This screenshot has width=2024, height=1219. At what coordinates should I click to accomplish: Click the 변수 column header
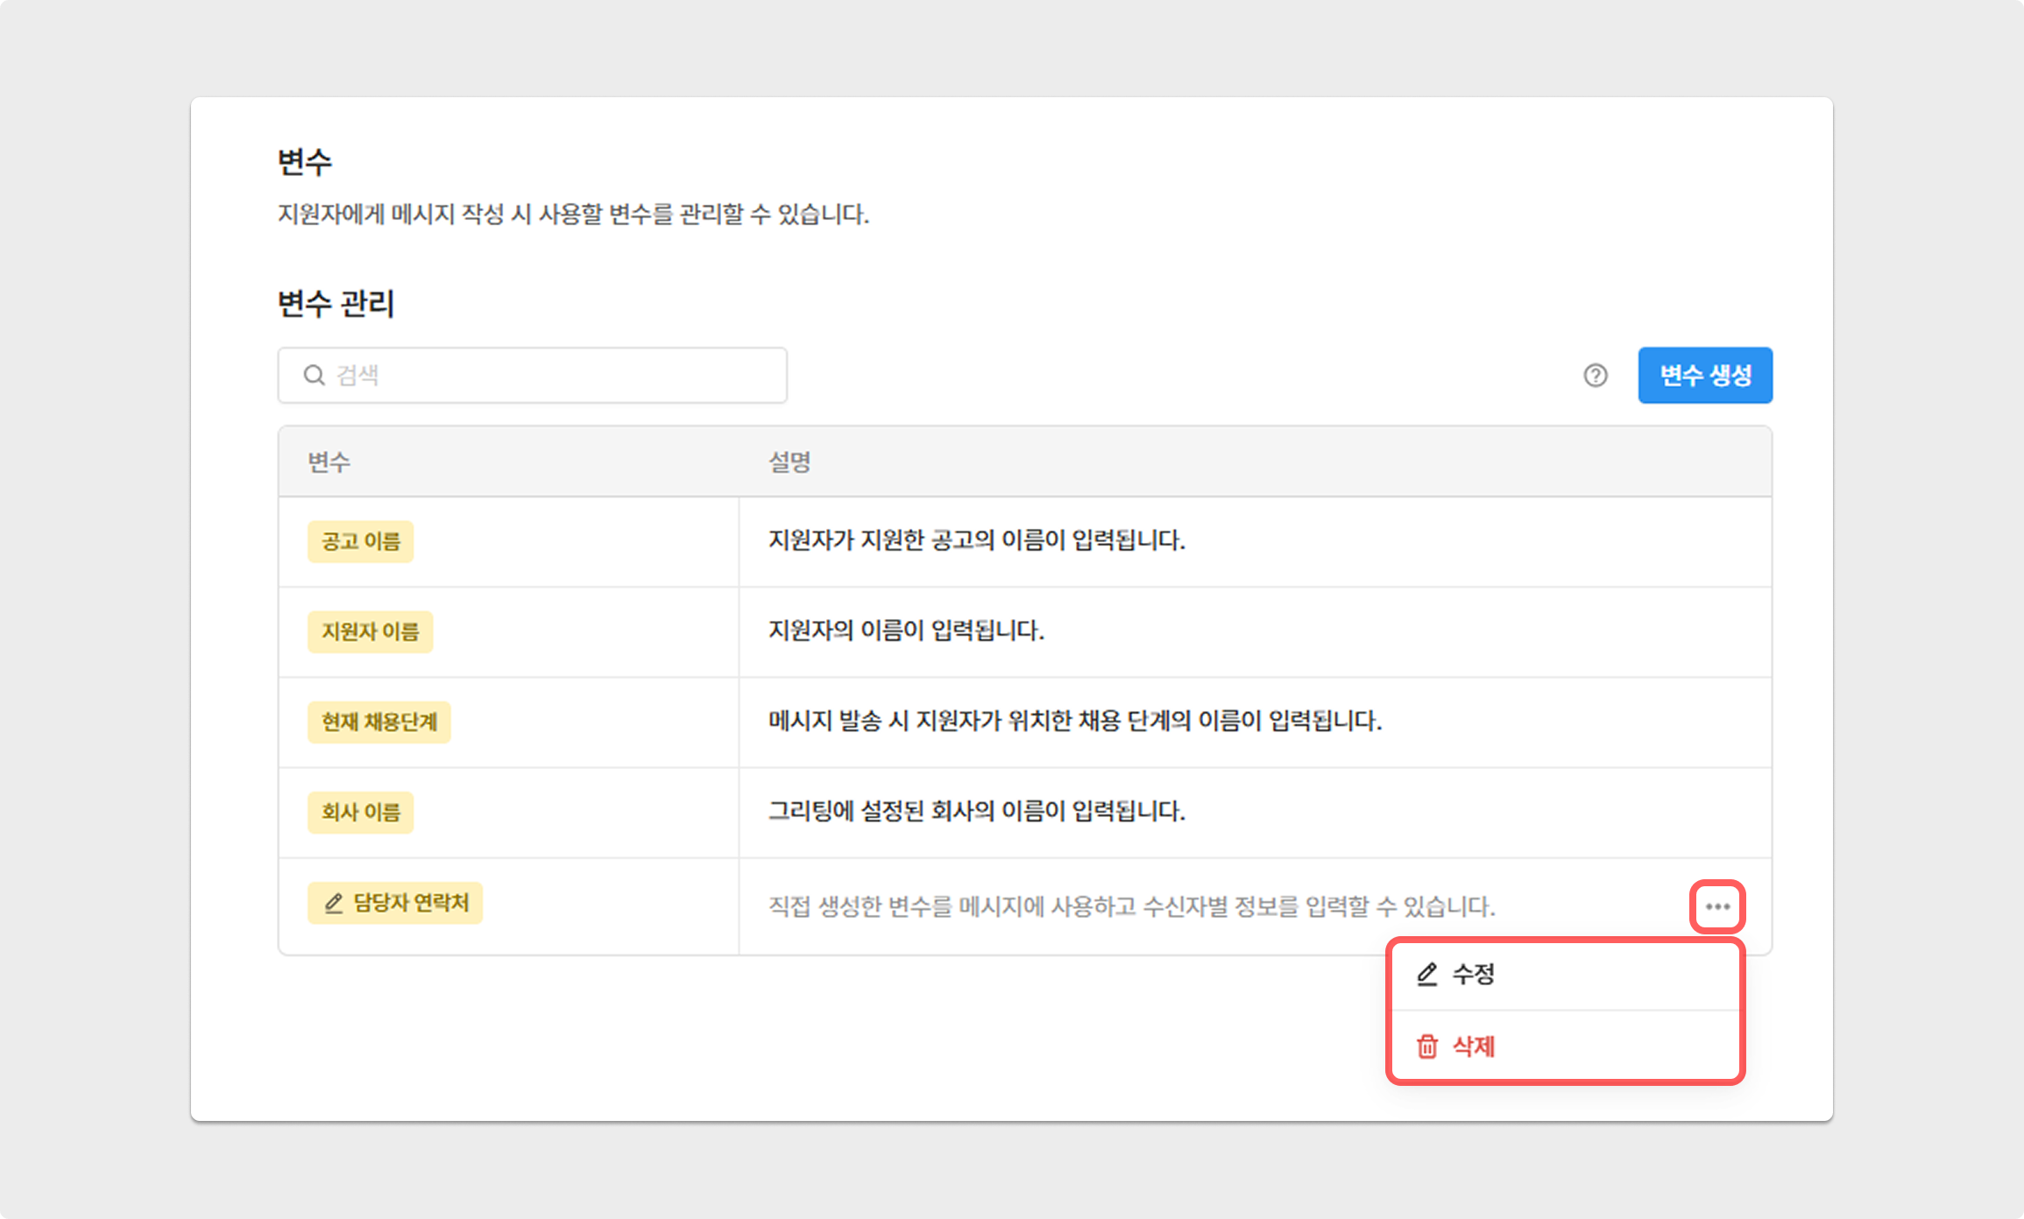pos(329,462)
